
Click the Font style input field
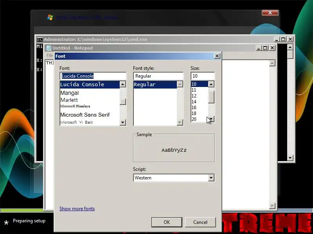click(x=158, y=76)
